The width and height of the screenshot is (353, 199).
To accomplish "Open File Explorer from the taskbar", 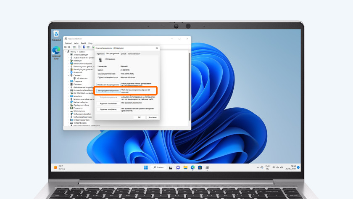I will click(x=185, y=167).
